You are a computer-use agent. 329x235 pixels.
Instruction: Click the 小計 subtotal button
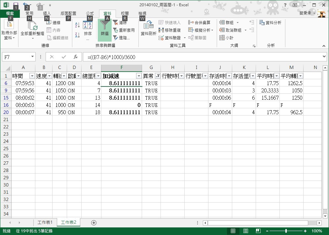coord(227,38)
